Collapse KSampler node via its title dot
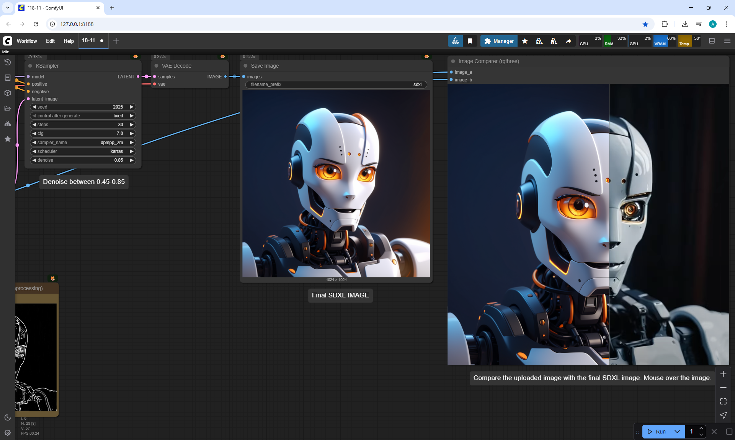Screen dimensions: 735x440 click(x=30, y=66)
